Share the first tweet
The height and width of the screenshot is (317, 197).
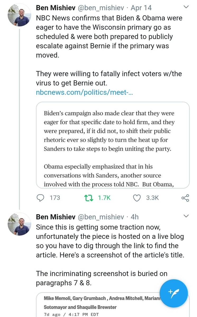click(185, 198)
